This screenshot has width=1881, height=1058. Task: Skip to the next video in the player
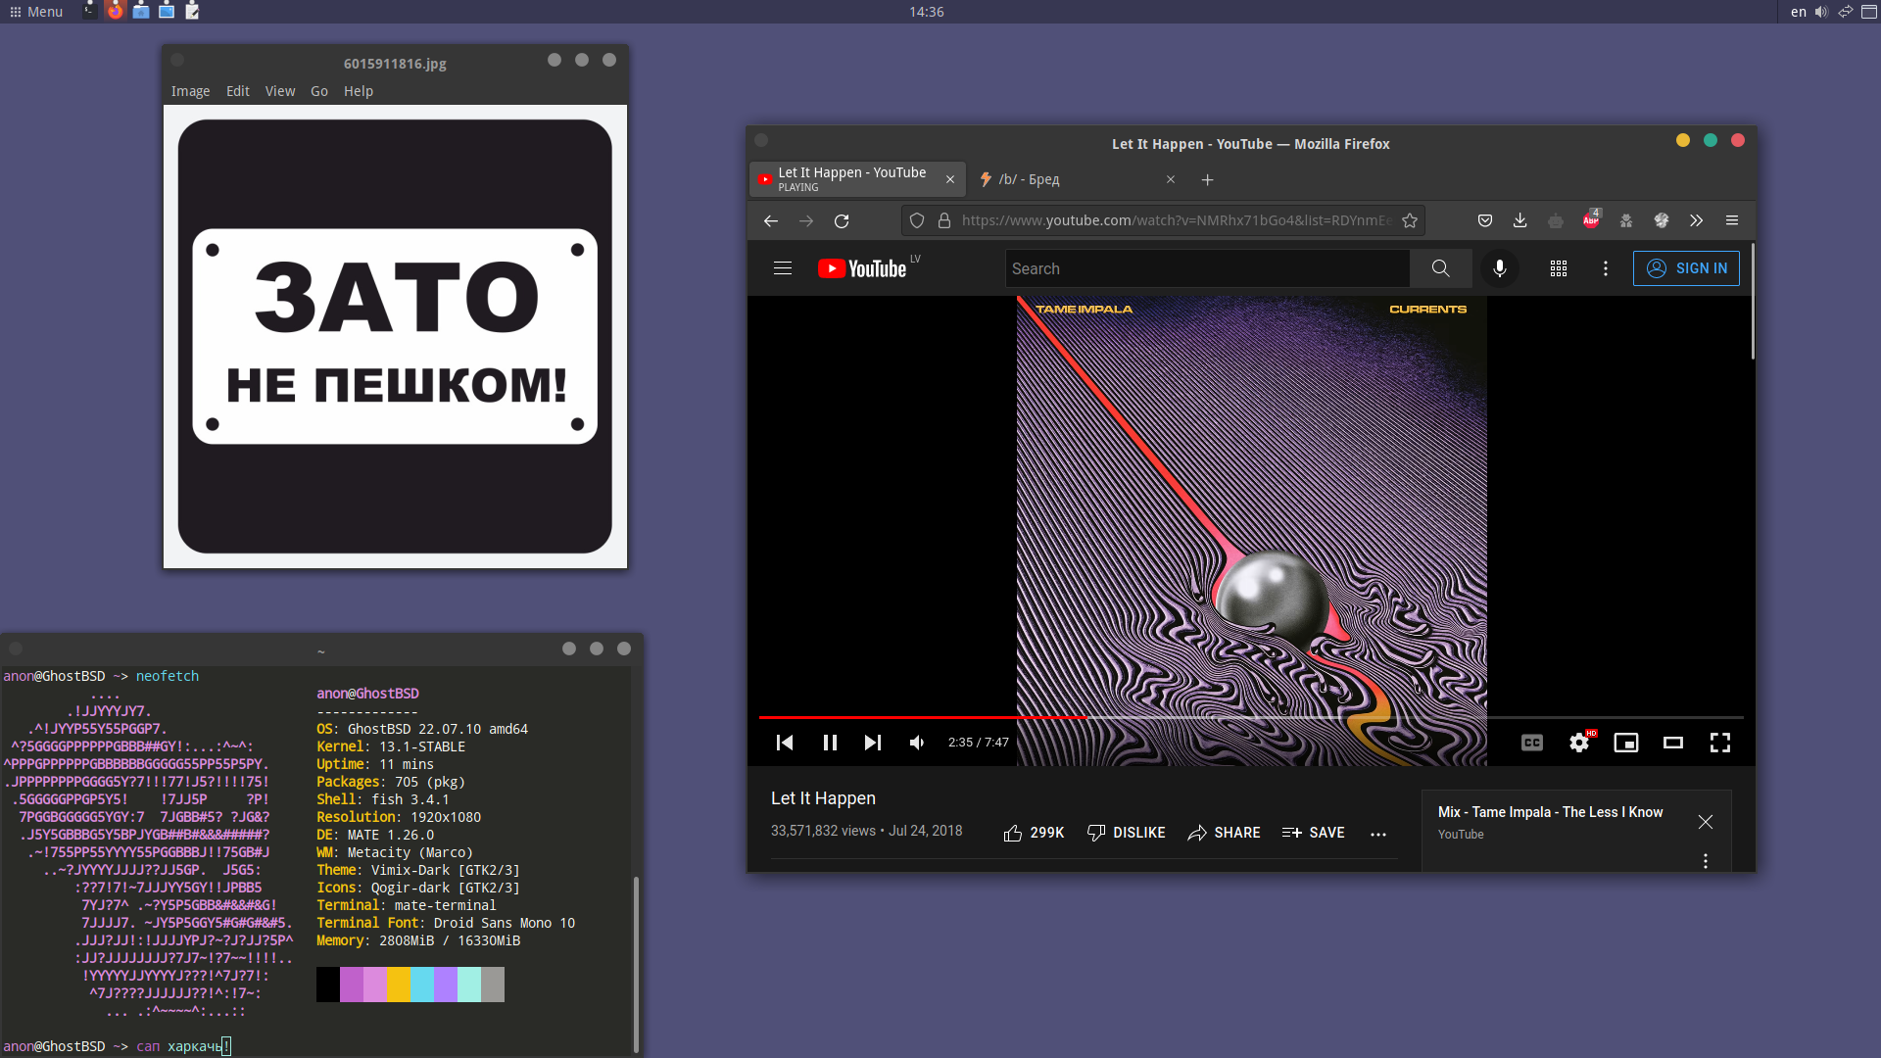(873, 743)
